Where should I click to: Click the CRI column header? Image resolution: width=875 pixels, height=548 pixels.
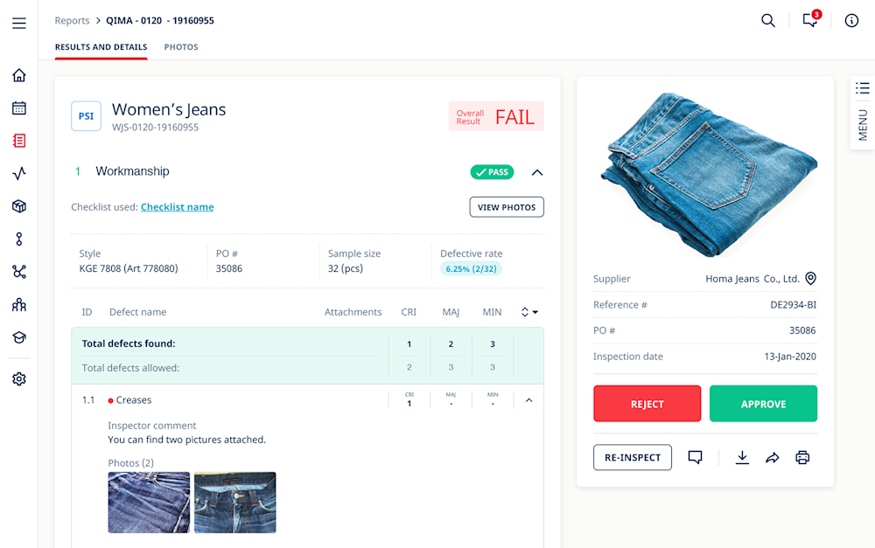[x=409, y=312]
